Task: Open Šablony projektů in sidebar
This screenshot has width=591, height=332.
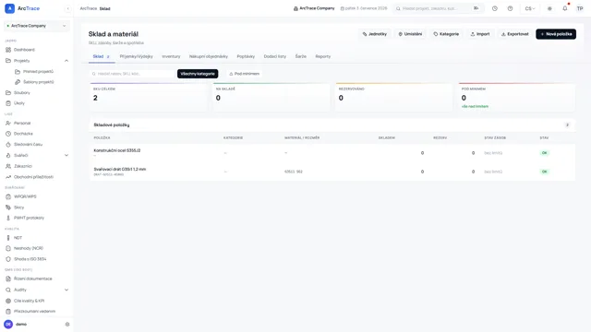Action: (39, 82)
